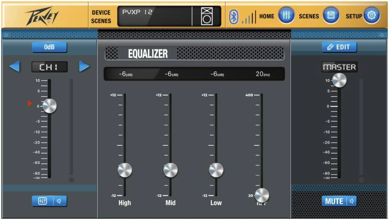Screen dimensions: 389x220
Task: Click the HPF frequency slider knob
Action: tap(262, 195)
